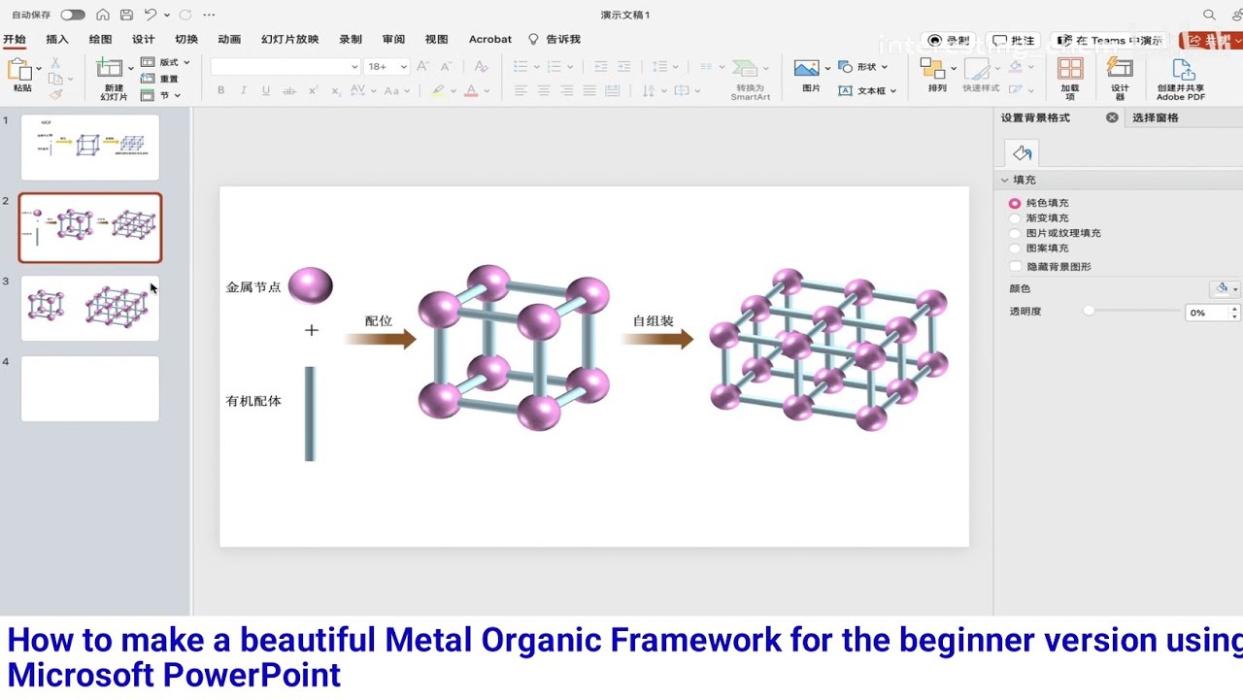Click the 重置 reset button
This screenshot has height=699, width=1243.
point(160,79)
